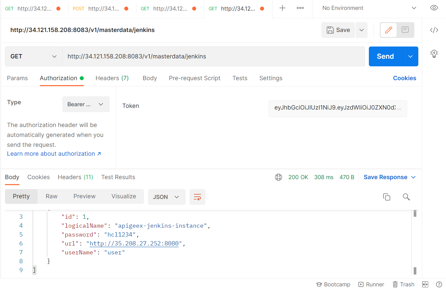Screen dimensions: 446x290
Task: Click the 200 OK status text
Action: tap(298, 177)
